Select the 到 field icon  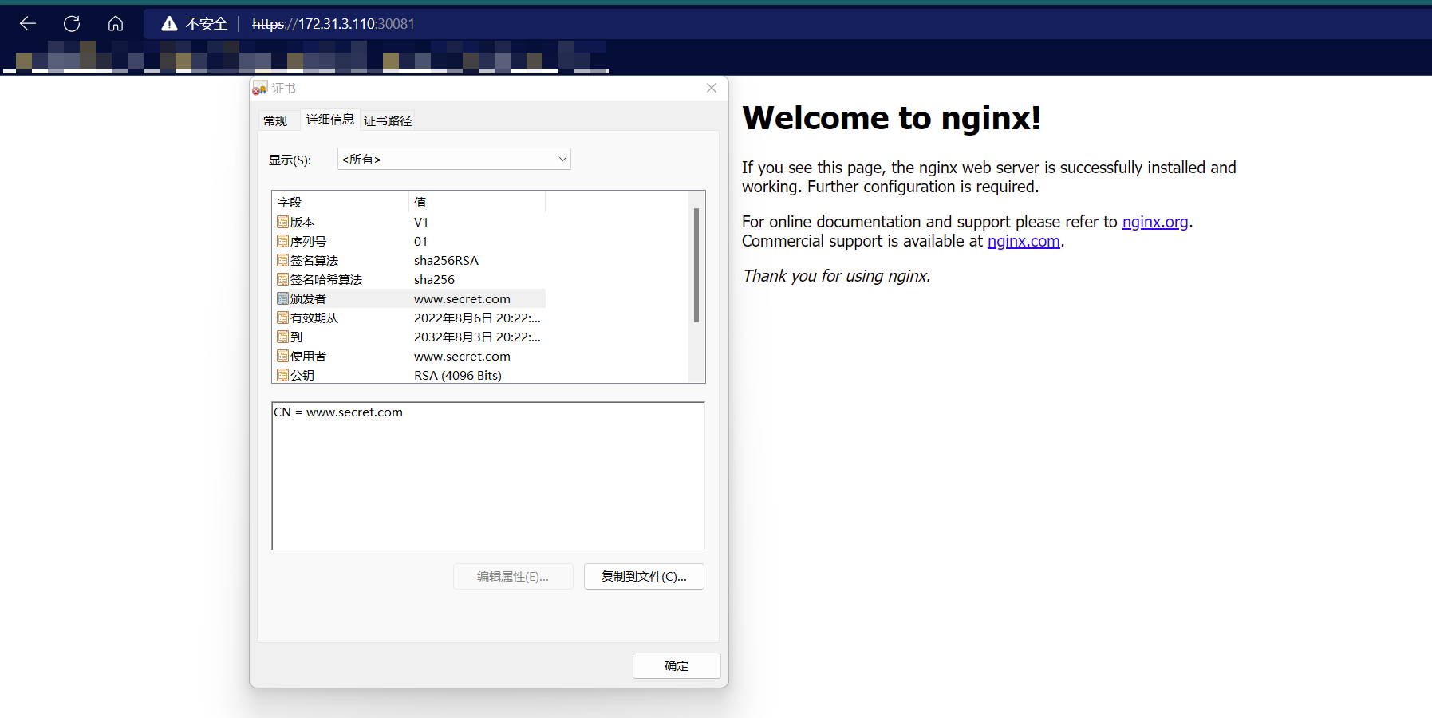[x=282, y=337]
